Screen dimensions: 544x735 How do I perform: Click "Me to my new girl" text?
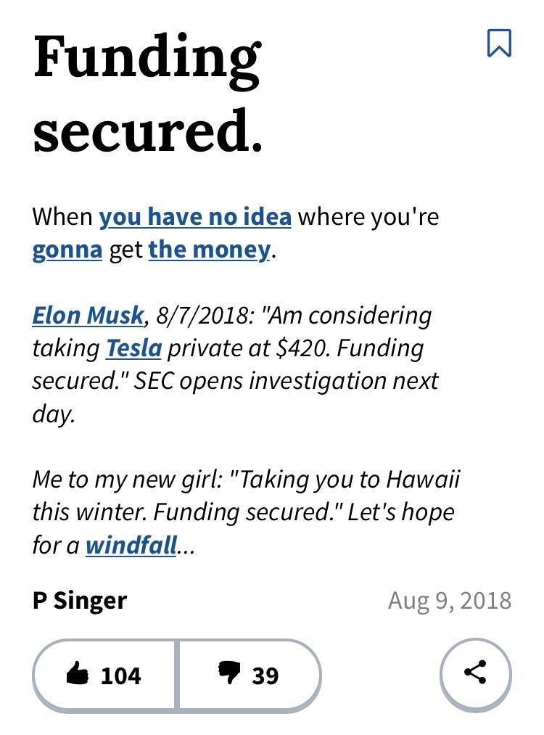click(126, 480)
